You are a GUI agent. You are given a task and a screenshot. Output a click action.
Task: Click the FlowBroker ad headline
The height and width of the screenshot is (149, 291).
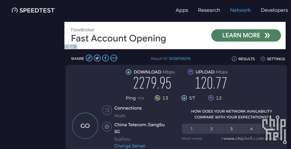click(118, 38)
